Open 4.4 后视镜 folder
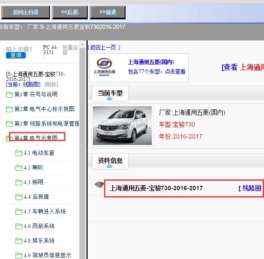The image size is (264, 259). pyautogui.click(x=36, y=197)
